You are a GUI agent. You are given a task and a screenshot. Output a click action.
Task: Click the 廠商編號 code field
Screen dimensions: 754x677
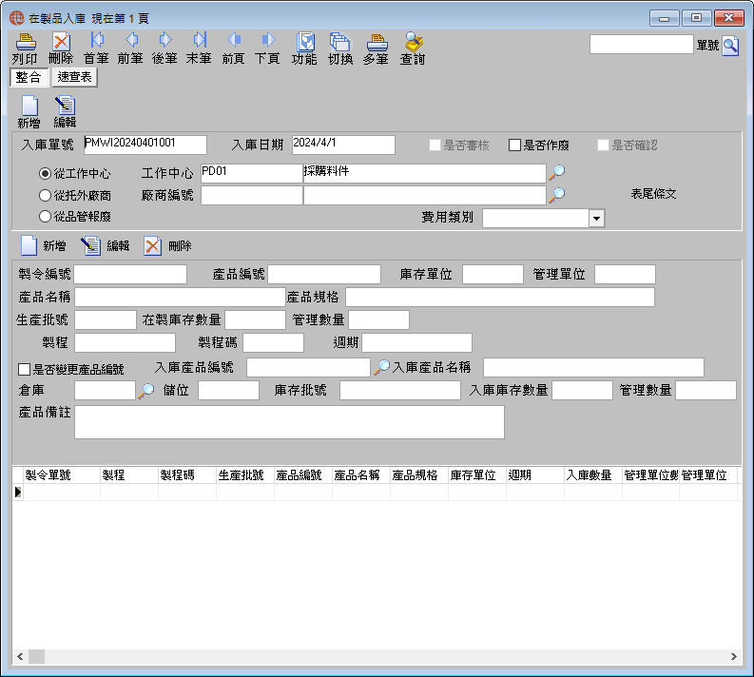click(x=252, y=195)
